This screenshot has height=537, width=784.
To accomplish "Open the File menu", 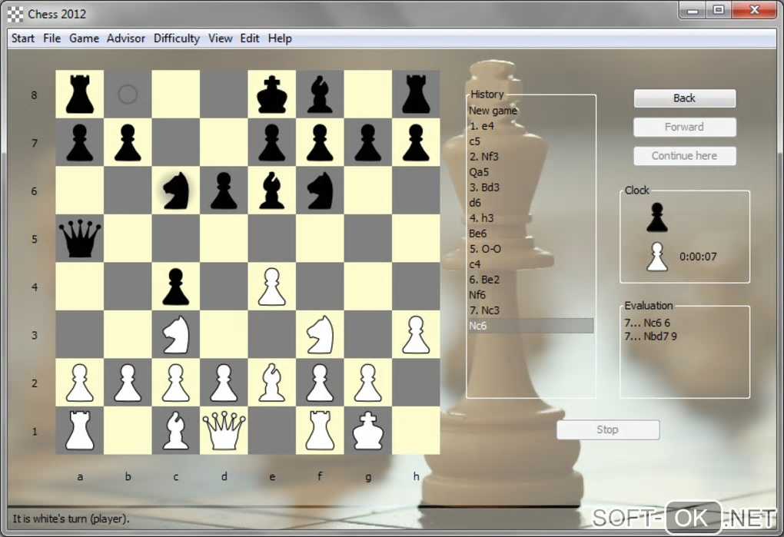I will (51, 38).
